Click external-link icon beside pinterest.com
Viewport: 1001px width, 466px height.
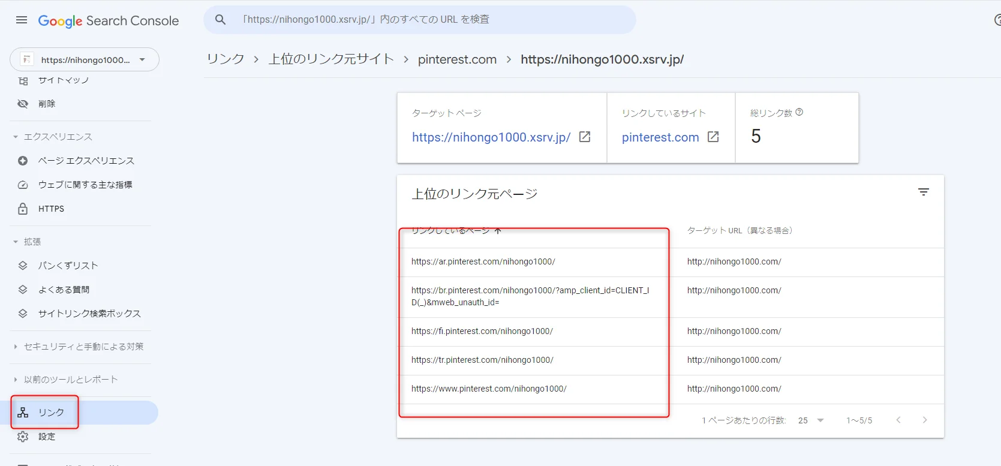point(713,137)
